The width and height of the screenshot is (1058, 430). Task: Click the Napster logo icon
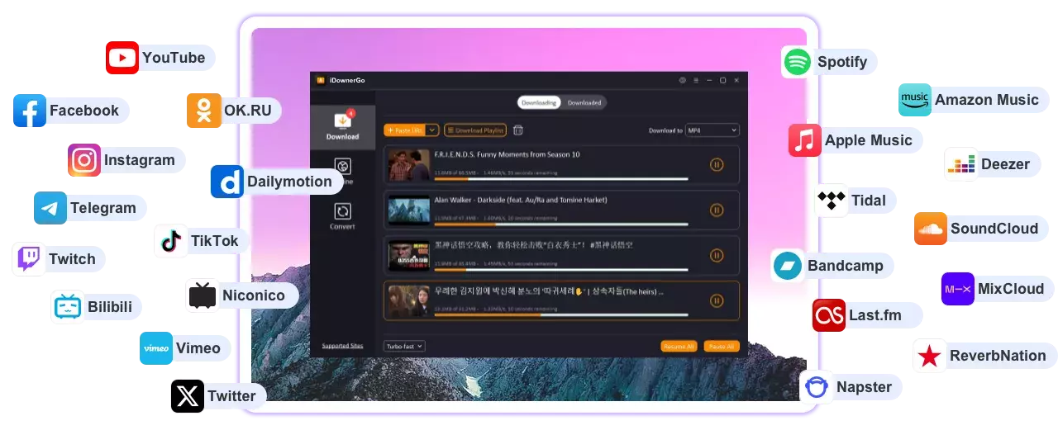[x=817, y=387]
